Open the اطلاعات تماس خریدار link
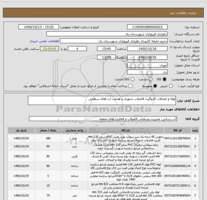Viewport: 207px width, 200px height. click(44, 41)
